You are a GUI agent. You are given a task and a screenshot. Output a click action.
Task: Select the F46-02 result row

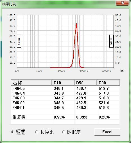coord(65,103)
